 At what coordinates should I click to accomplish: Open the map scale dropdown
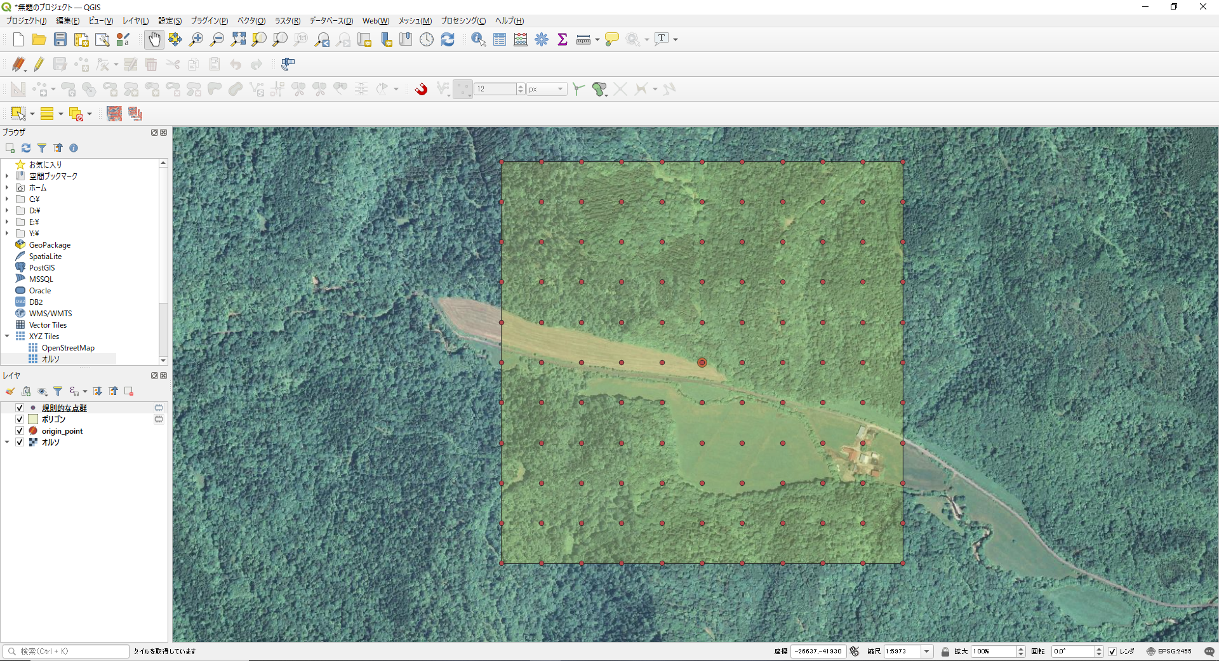927,651
